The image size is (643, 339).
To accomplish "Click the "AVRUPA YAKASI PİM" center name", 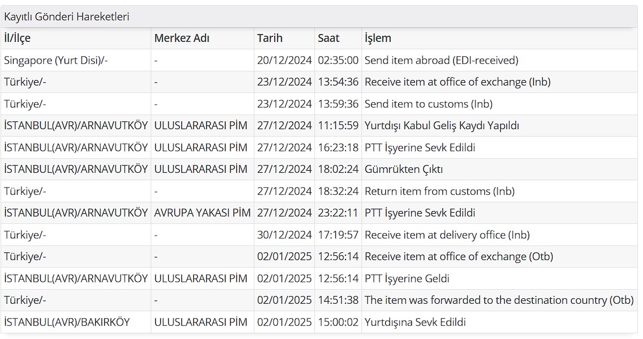I will tap(202, 213).
